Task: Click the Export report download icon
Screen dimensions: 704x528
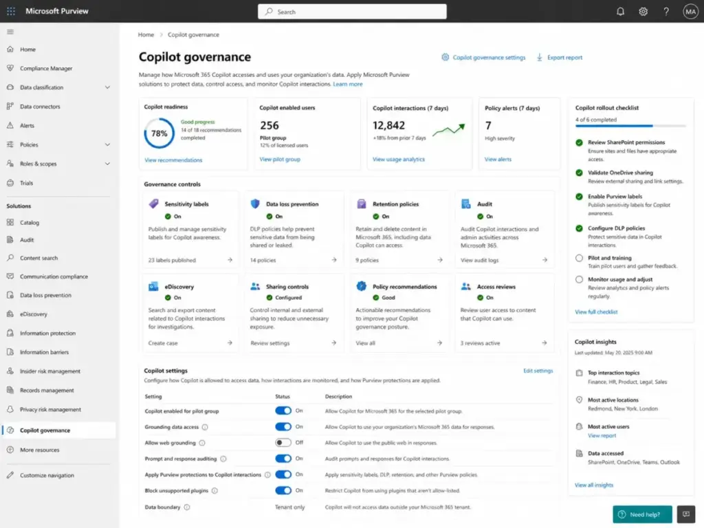Action: pyautogui.click(x=539, y=57)
